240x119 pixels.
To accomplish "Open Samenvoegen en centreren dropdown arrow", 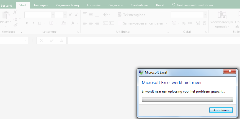I will (166, 23).
